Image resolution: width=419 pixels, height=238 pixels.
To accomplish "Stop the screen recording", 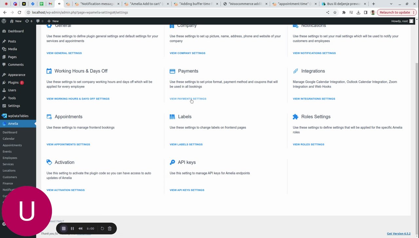I will [64, 229].
